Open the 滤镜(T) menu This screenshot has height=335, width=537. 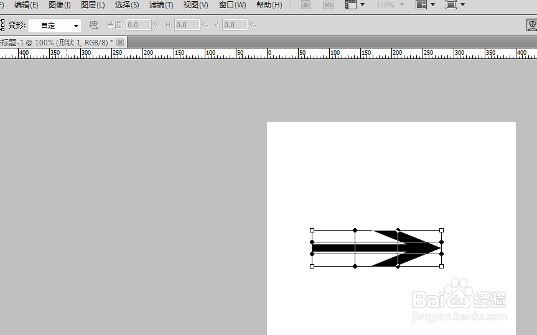pyautogui.click(x=161, y=5)
